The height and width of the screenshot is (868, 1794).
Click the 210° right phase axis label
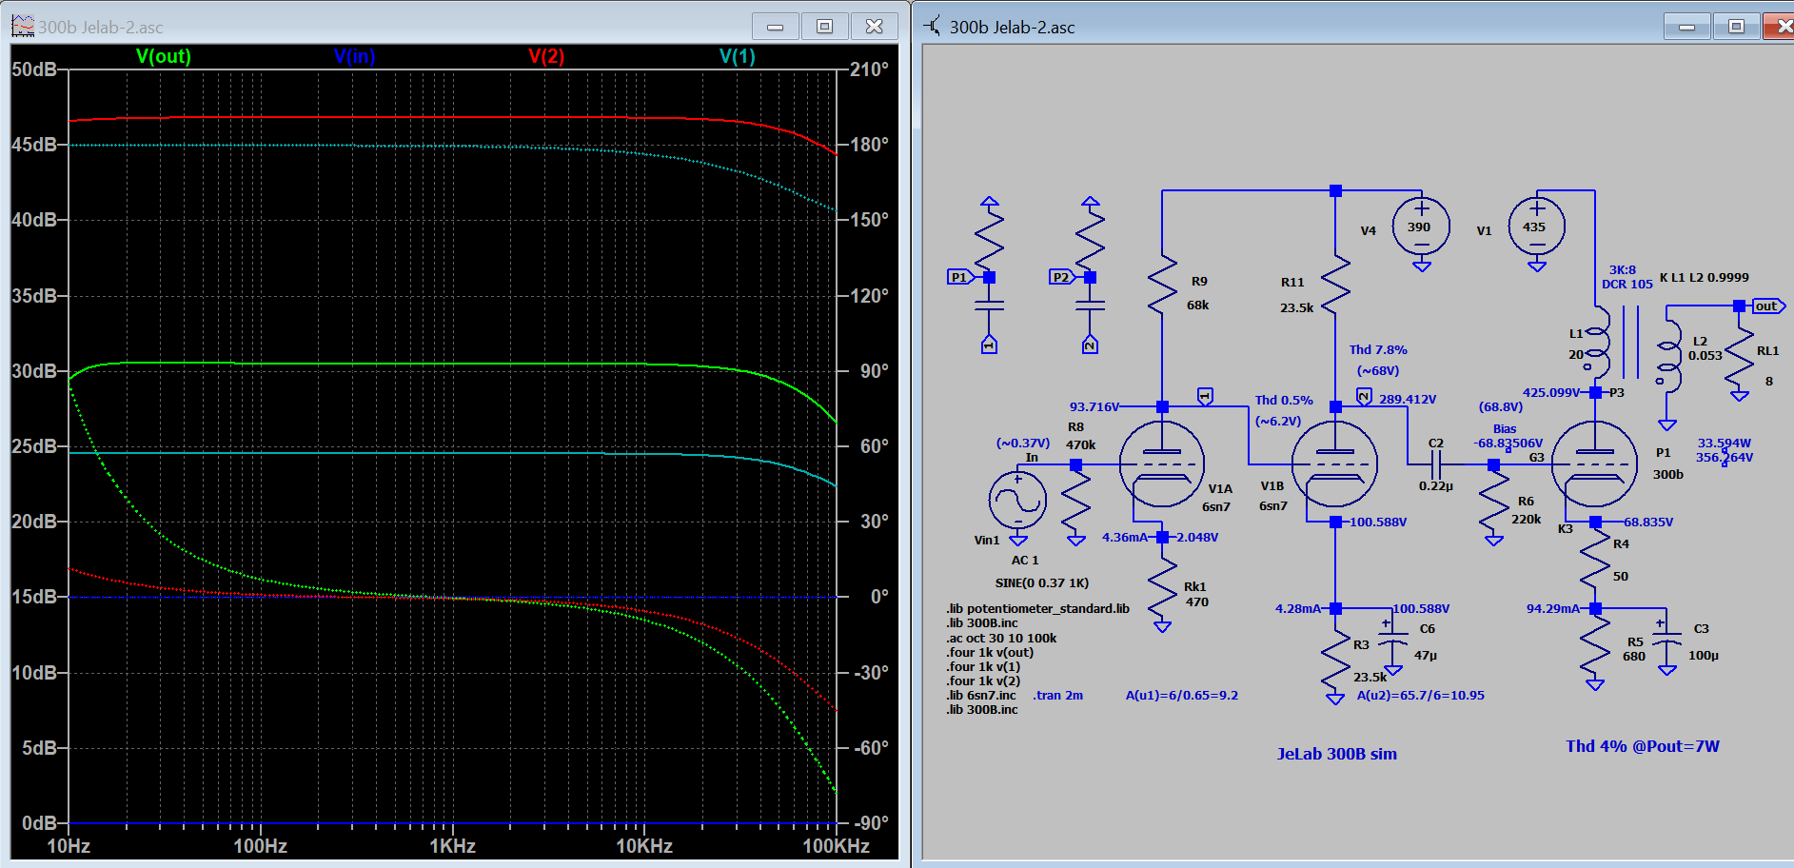click(870, 69)
